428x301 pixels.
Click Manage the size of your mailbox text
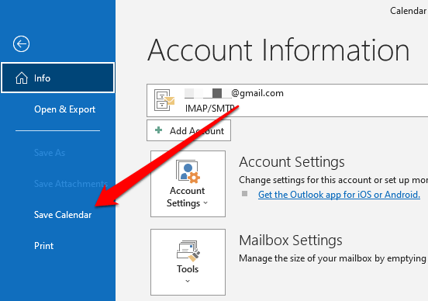(333, 258)
